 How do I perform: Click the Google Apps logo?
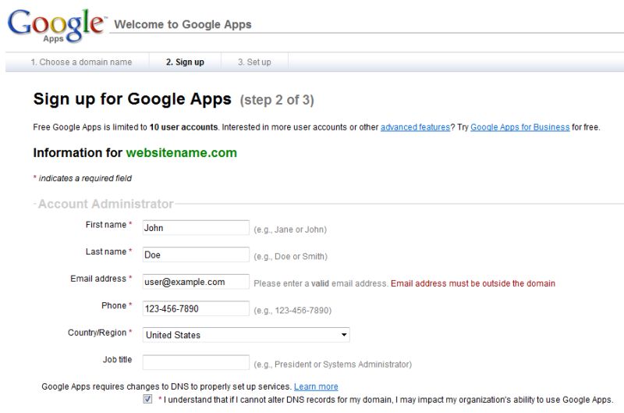coord(57,25)
